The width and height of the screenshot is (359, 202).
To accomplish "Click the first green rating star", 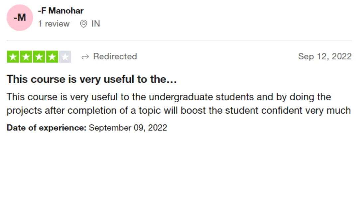I will coord(13,57).
